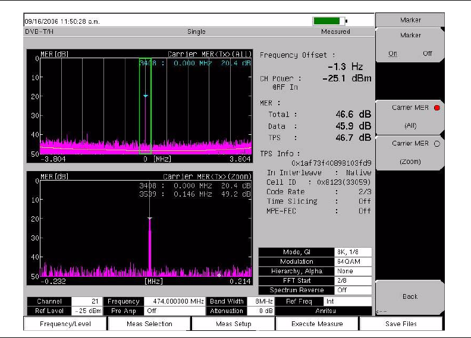The width and height of the screenshot is (471, 338).
Task: Select the Carrier MER (All) radio option
Action: pyautogui.click(x=410, y=116)
